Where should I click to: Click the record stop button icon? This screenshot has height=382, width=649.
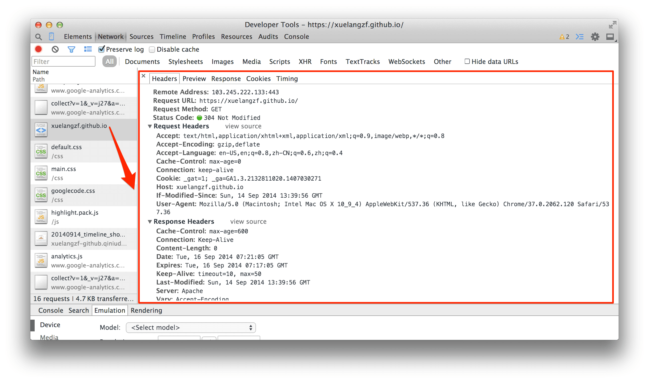pos(39,49)
